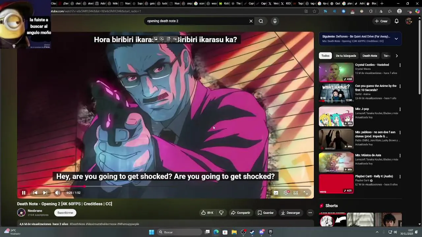Toggle subtitles/closed captions on the player
The image size is (422, 237).
(276, 193)
